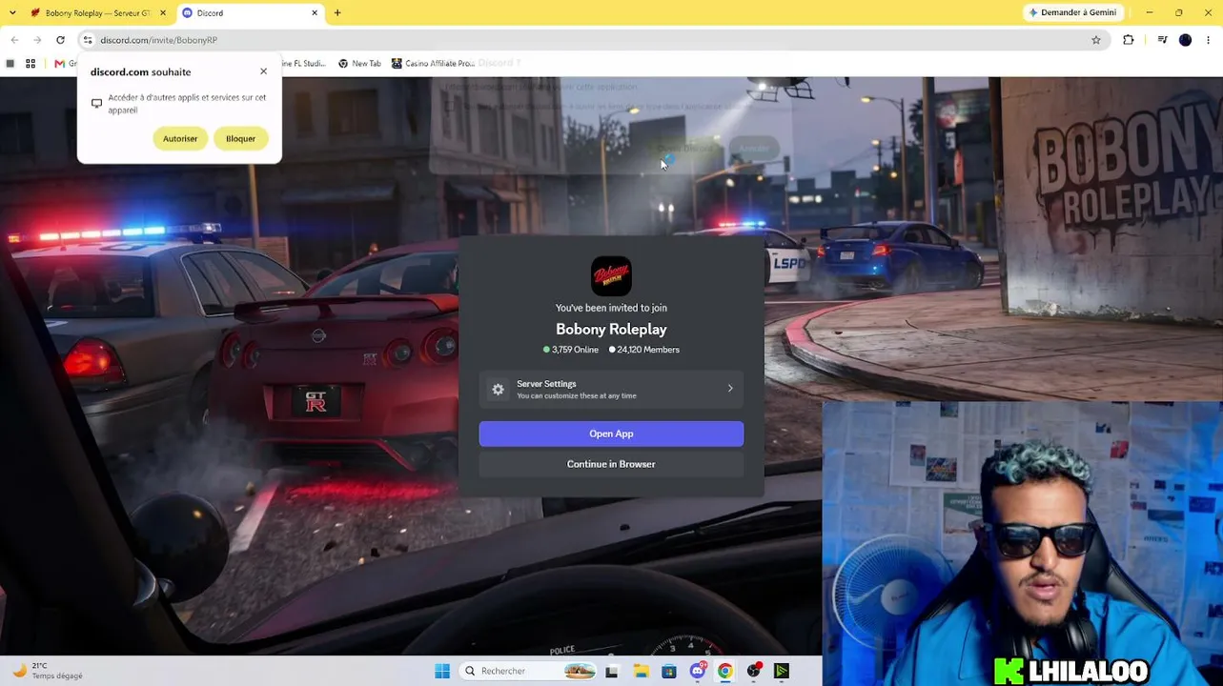
Task: Bookmark this page with the star
Action: click(x=1096, y=40)
